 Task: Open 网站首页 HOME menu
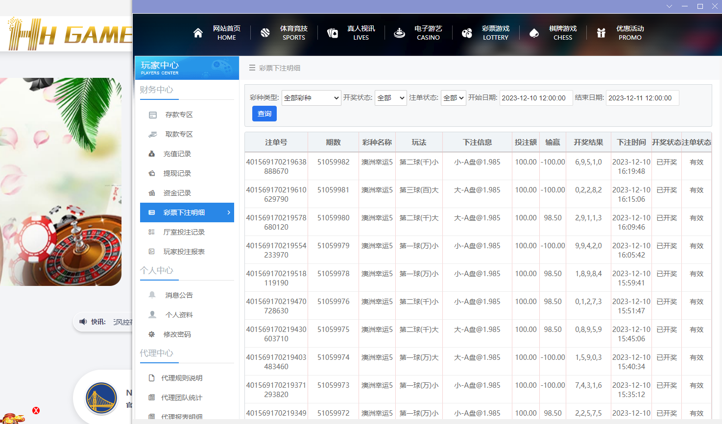(227, 33)
